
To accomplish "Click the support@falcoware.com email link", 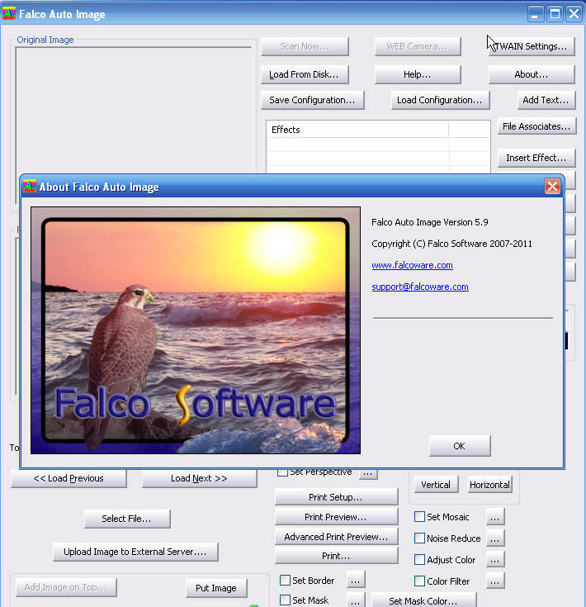I will [x=419, y=287].
